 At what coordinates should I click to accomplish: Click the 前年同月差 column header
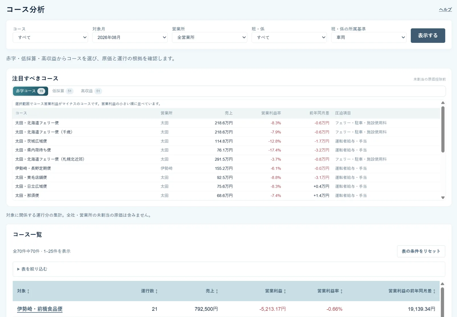coord(319,113)
